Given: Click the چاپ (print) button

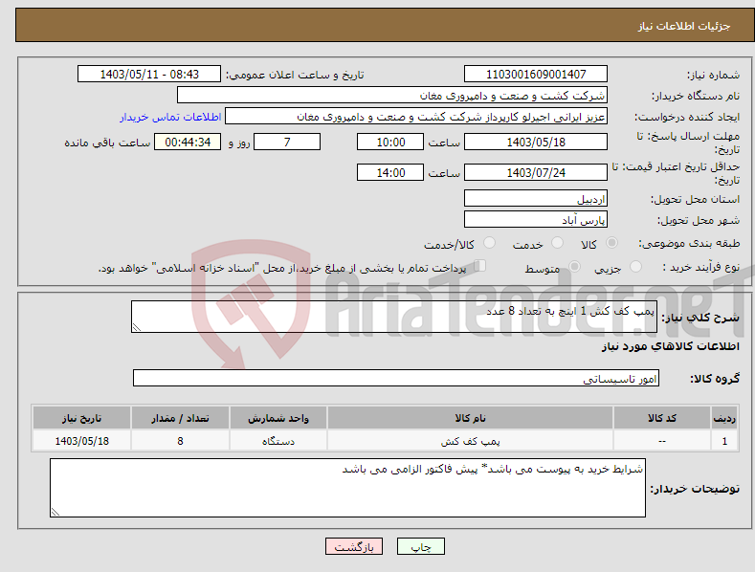Looking at the screenshot, I should (x=420, y=546).
